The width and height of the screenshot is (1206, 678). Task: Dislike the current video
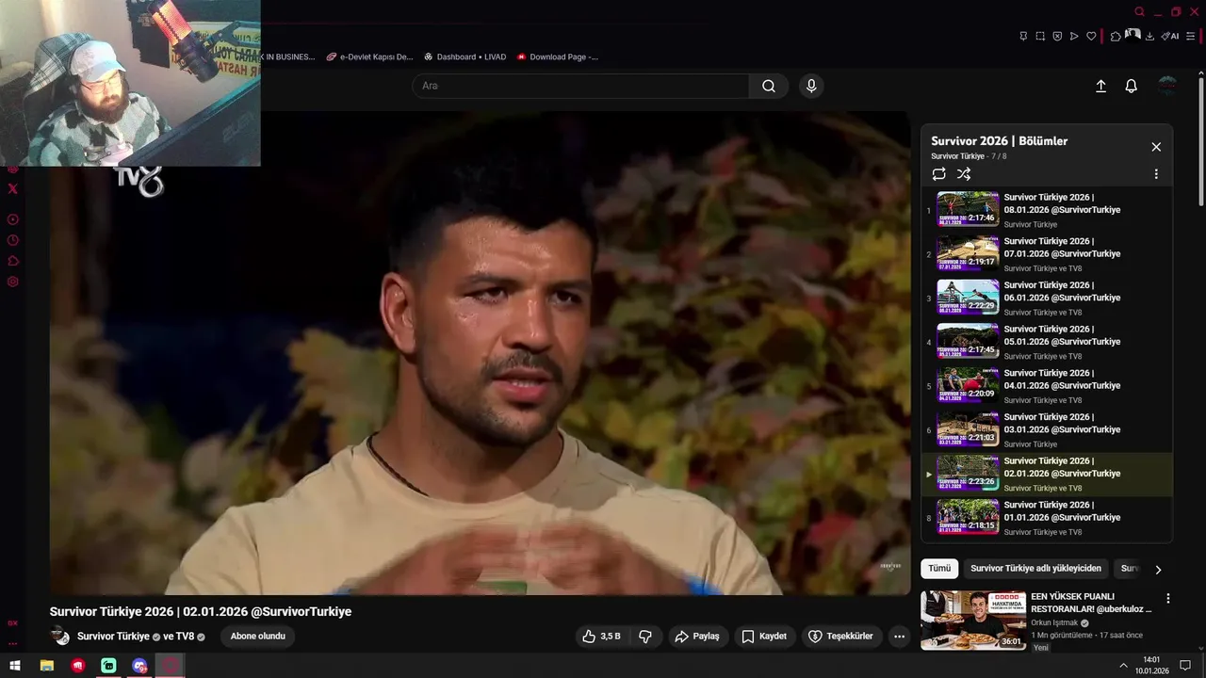pos(645,637)
